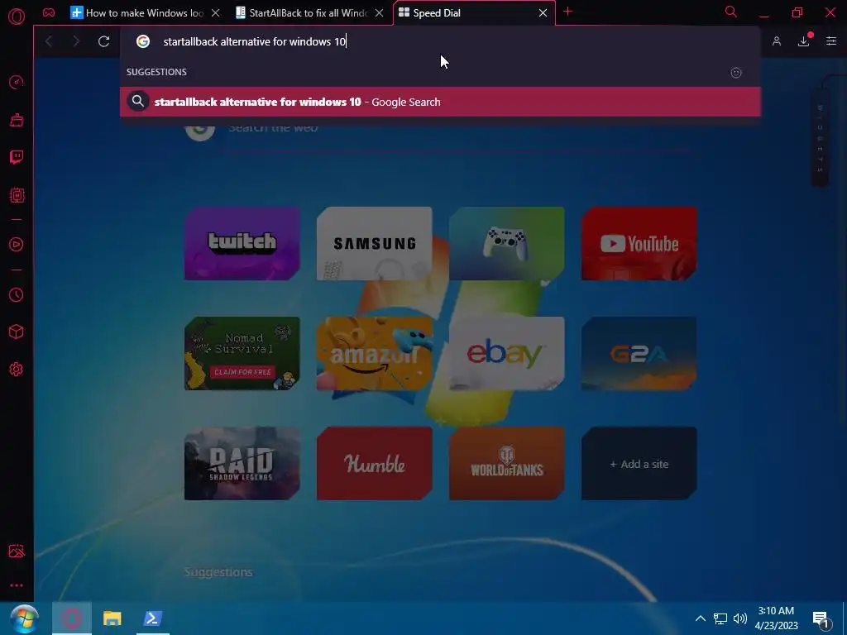Open GX Cleaner icon in sidebar
This screenshot has height=635, width=847.
pos(17,120)
